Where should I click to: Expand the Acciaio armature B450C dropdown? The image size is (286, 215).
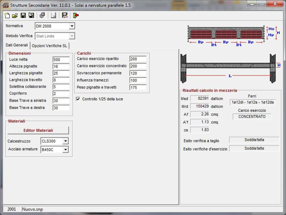(65, 149)
